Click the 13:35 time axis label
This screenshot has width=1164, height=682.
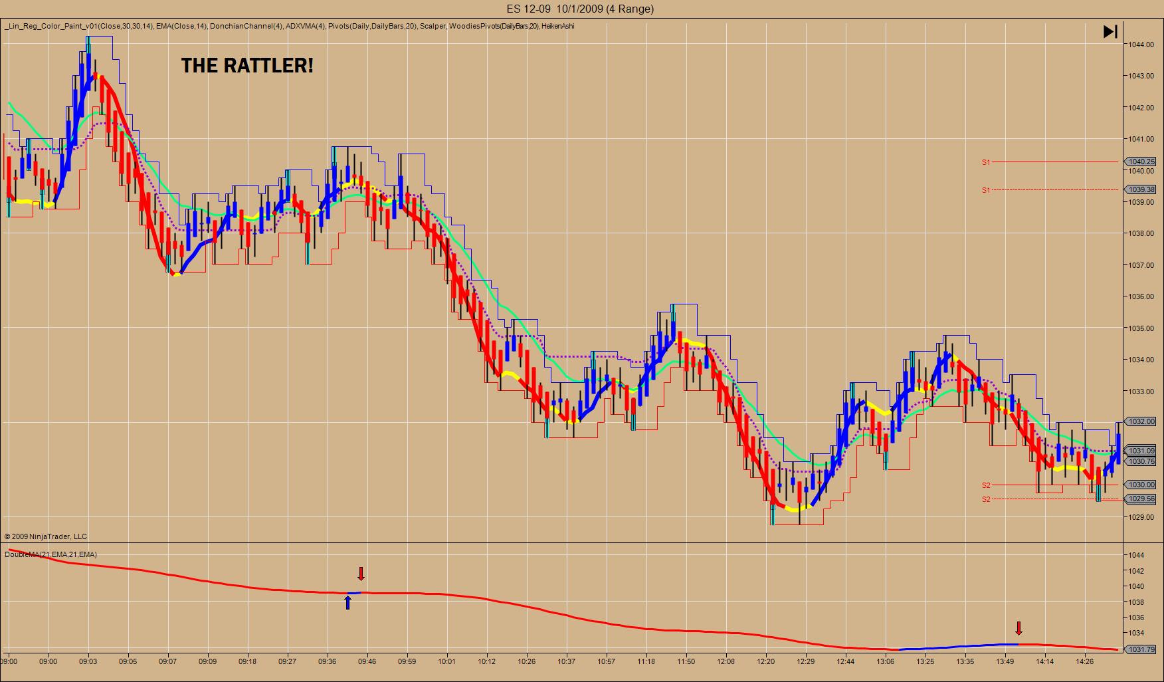[x=965, y=661]
